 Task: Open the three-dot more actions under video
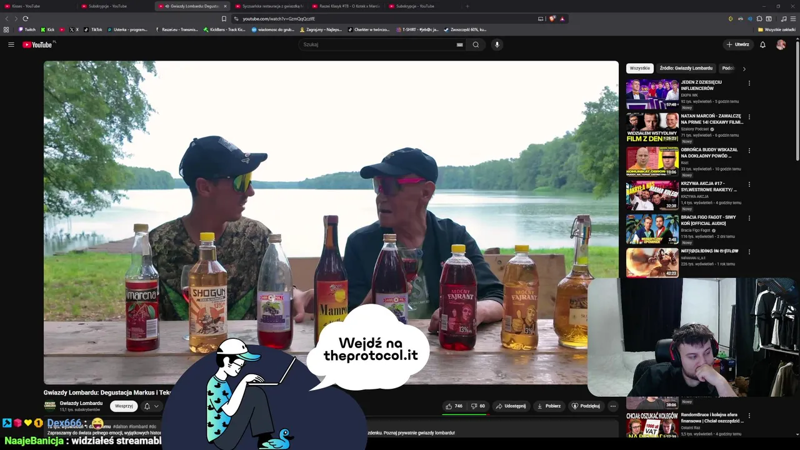[x=612, y=406]
